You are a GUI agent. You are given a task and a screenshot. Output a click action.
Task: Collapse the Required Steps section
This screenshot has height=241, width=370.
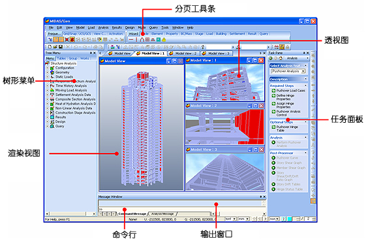tap(306, 86)
